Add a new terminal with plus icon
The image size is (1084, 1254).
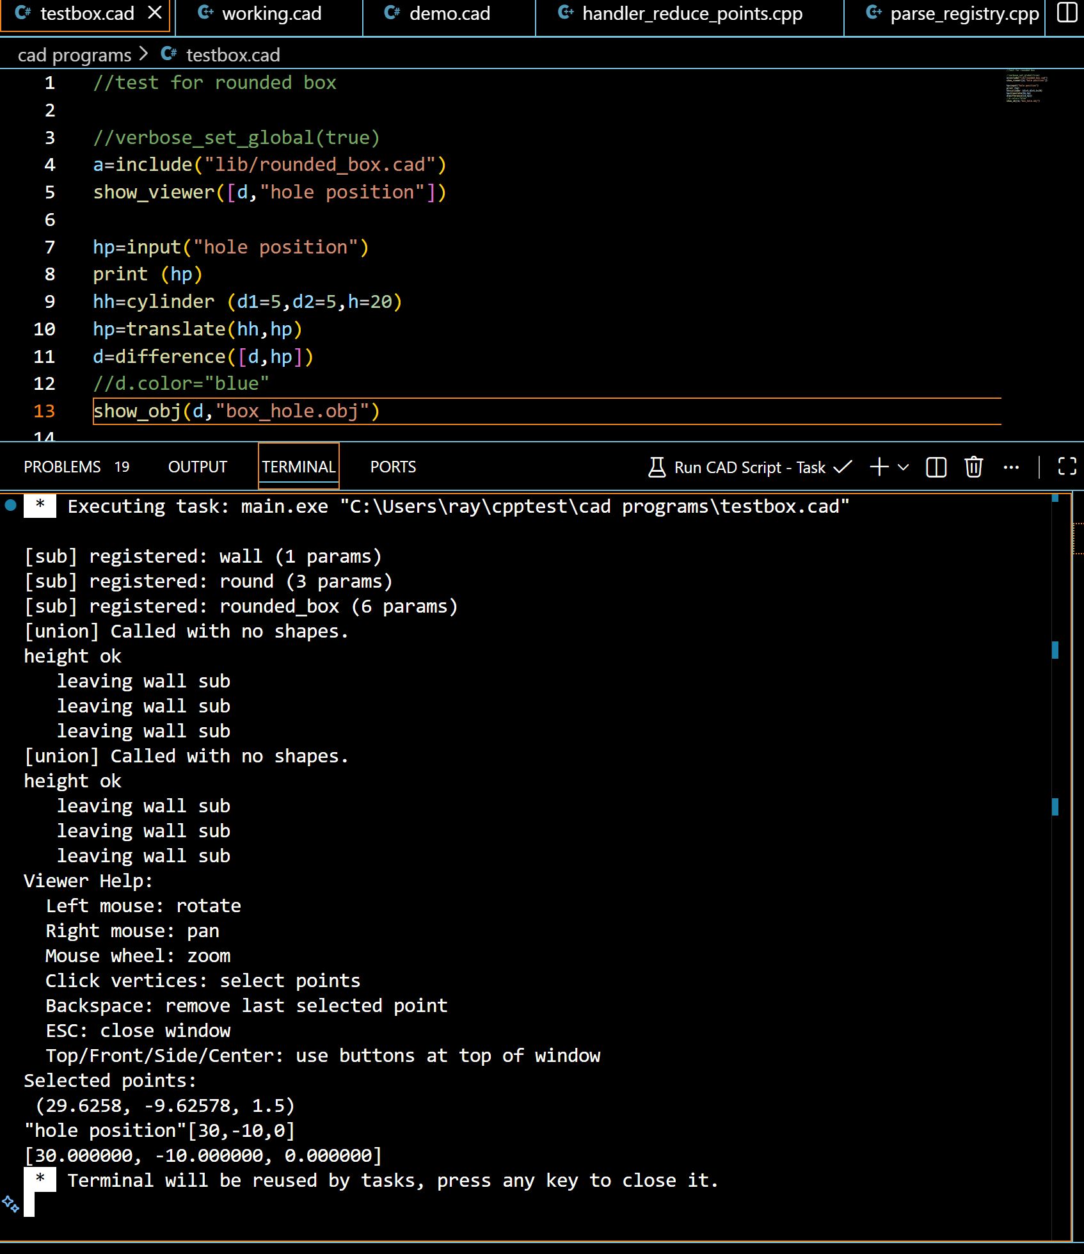point(879,467)
